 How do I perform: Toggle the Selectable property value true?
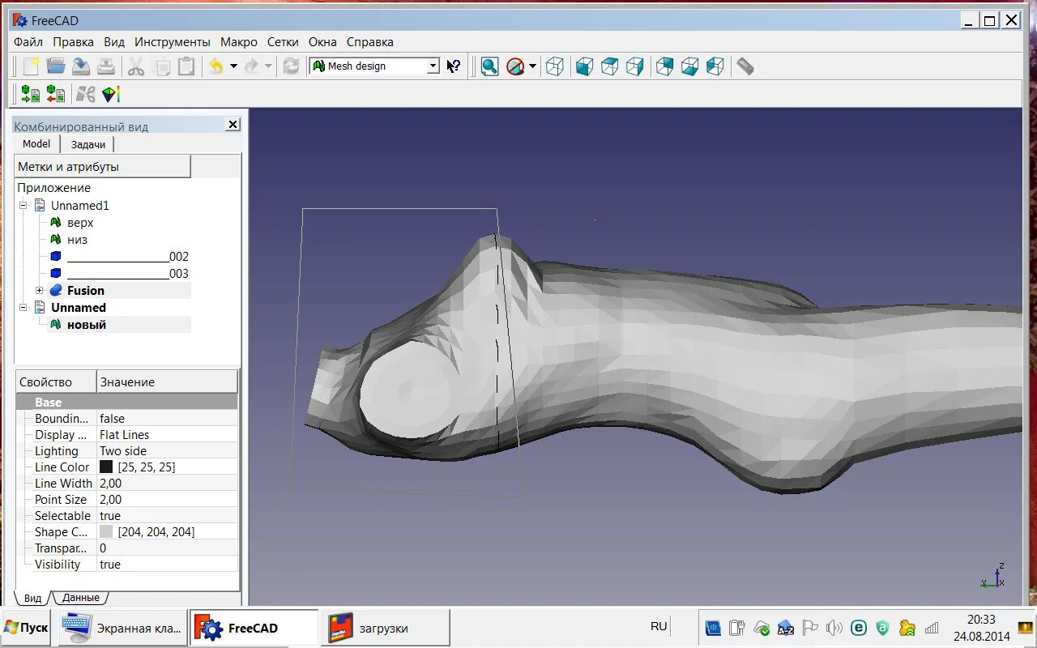click(x=168, y=516)
